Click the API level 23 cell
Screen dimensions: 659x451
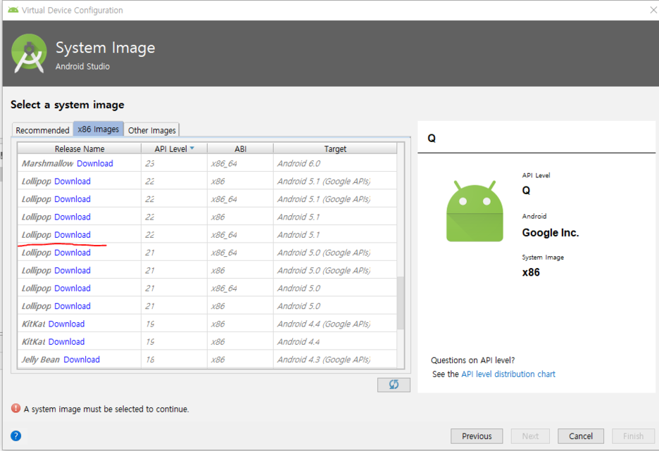(174, 163)
